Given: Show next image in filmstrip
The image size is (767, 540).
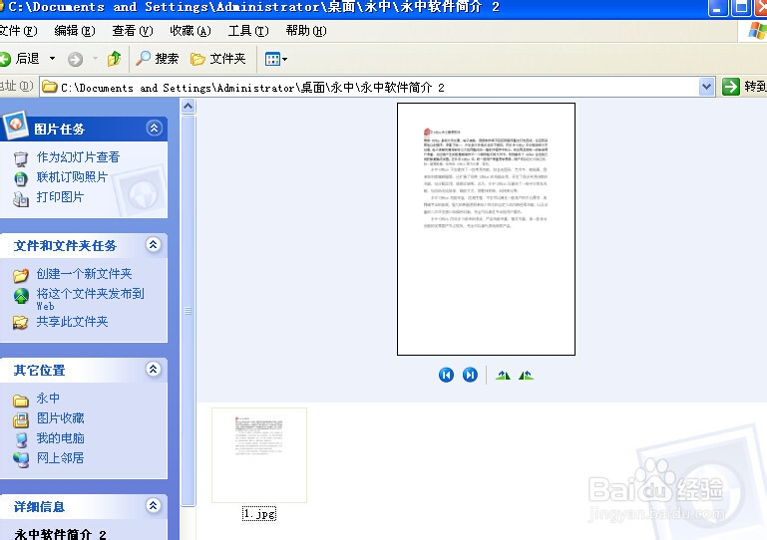Looking at the screenshot, I should [x=470, y=375].
